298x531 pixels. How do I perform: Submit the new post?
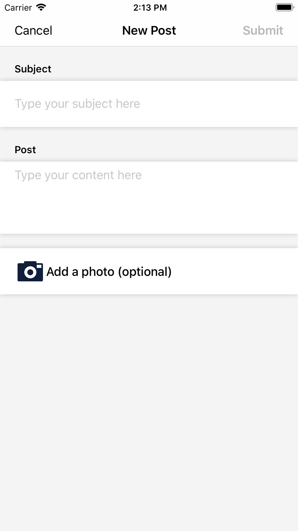click(263, 30)
